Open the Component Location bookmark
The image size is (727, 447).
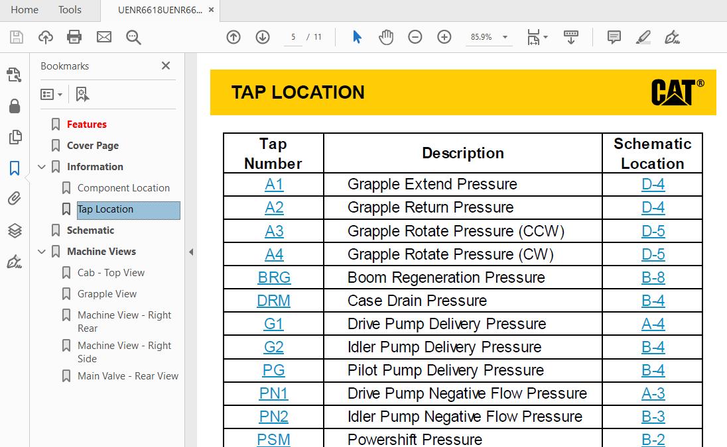click(123, 188)
